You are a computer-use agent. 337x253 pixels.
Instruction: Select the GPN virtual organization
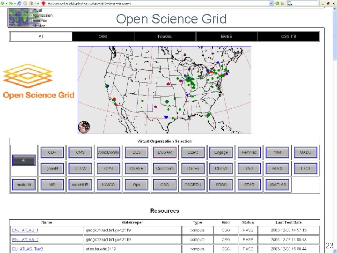(x=108, y=169)
